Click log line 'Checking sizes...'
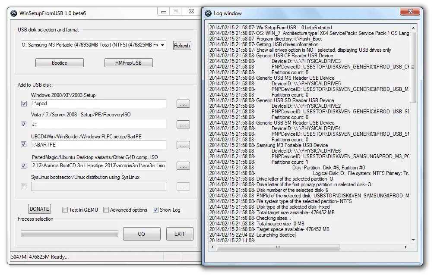434x275 pixels. [273, 218]
